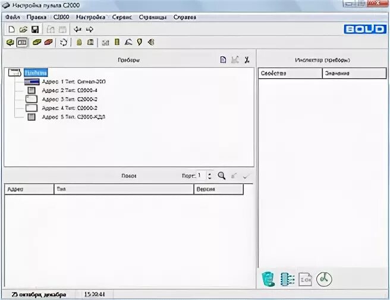Open the menu between Сервис and Справка

coord(152,17)
